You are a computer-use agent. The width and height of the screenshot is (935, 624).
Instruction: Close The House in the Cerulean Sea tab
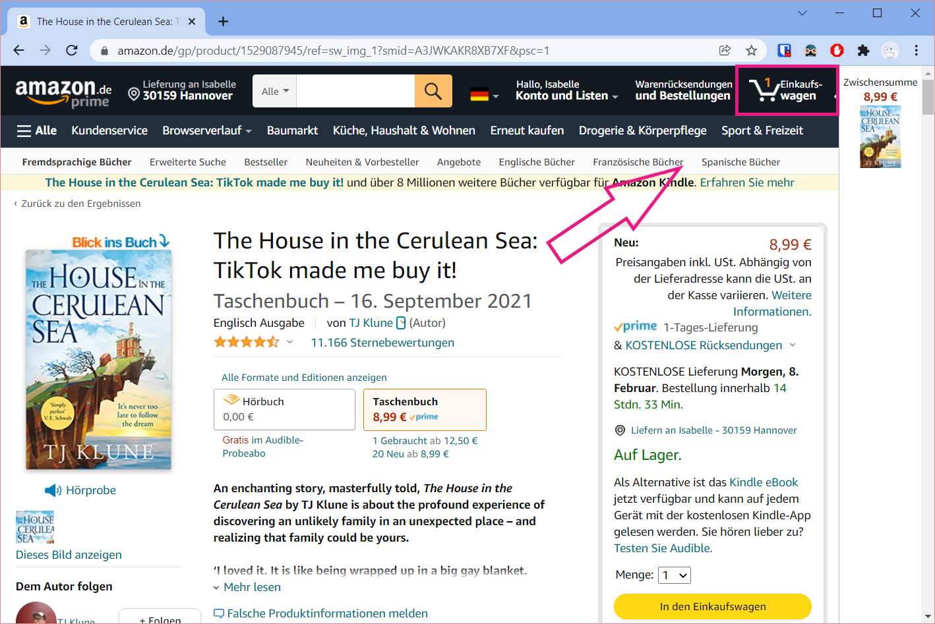(192, 21)
